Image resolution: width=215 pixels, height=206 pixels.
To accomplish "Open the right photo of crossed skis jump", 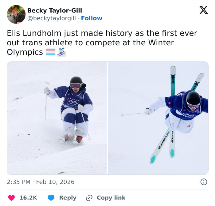I will coord(158,118).
